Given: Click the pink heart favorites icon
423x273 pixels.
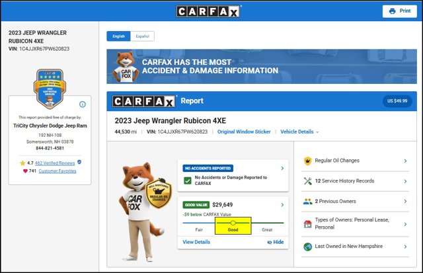Looking at the screenshot, I should [25, 171].
